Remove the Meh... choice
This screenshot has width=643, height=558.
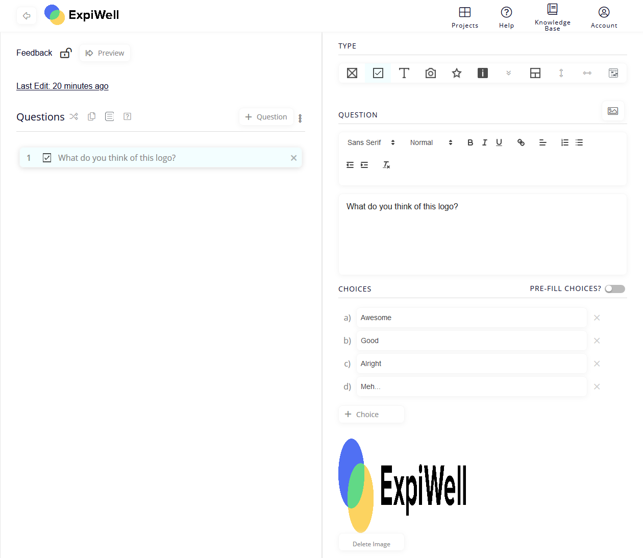[x=597, y=386]
